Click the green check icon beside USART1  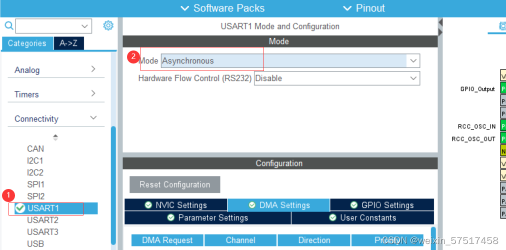click(20, 208)
